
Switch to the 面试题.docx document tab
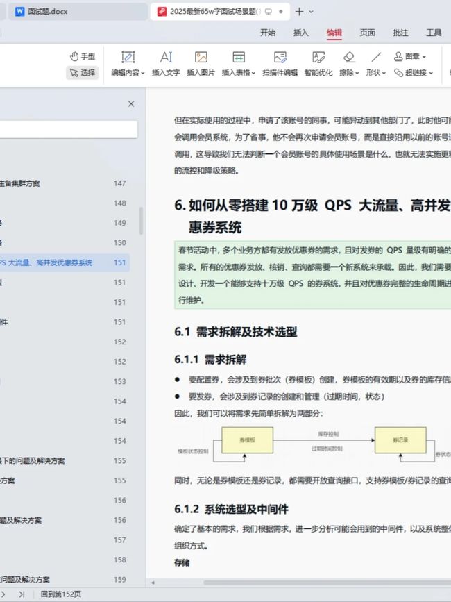click(78, 12)
